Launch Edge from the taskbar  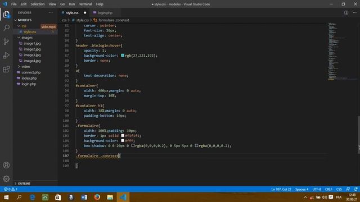[33, 197]
